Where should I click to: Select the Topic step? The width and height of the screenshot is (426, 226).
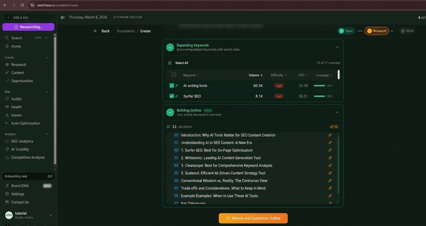click(346, 31)
